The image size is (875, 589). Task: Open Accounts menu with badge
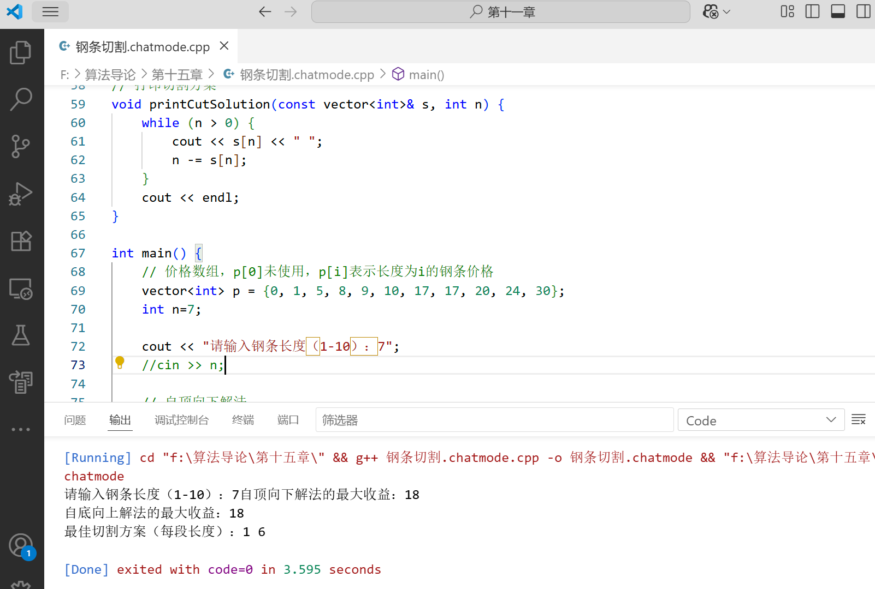click(x=21, y=545)
